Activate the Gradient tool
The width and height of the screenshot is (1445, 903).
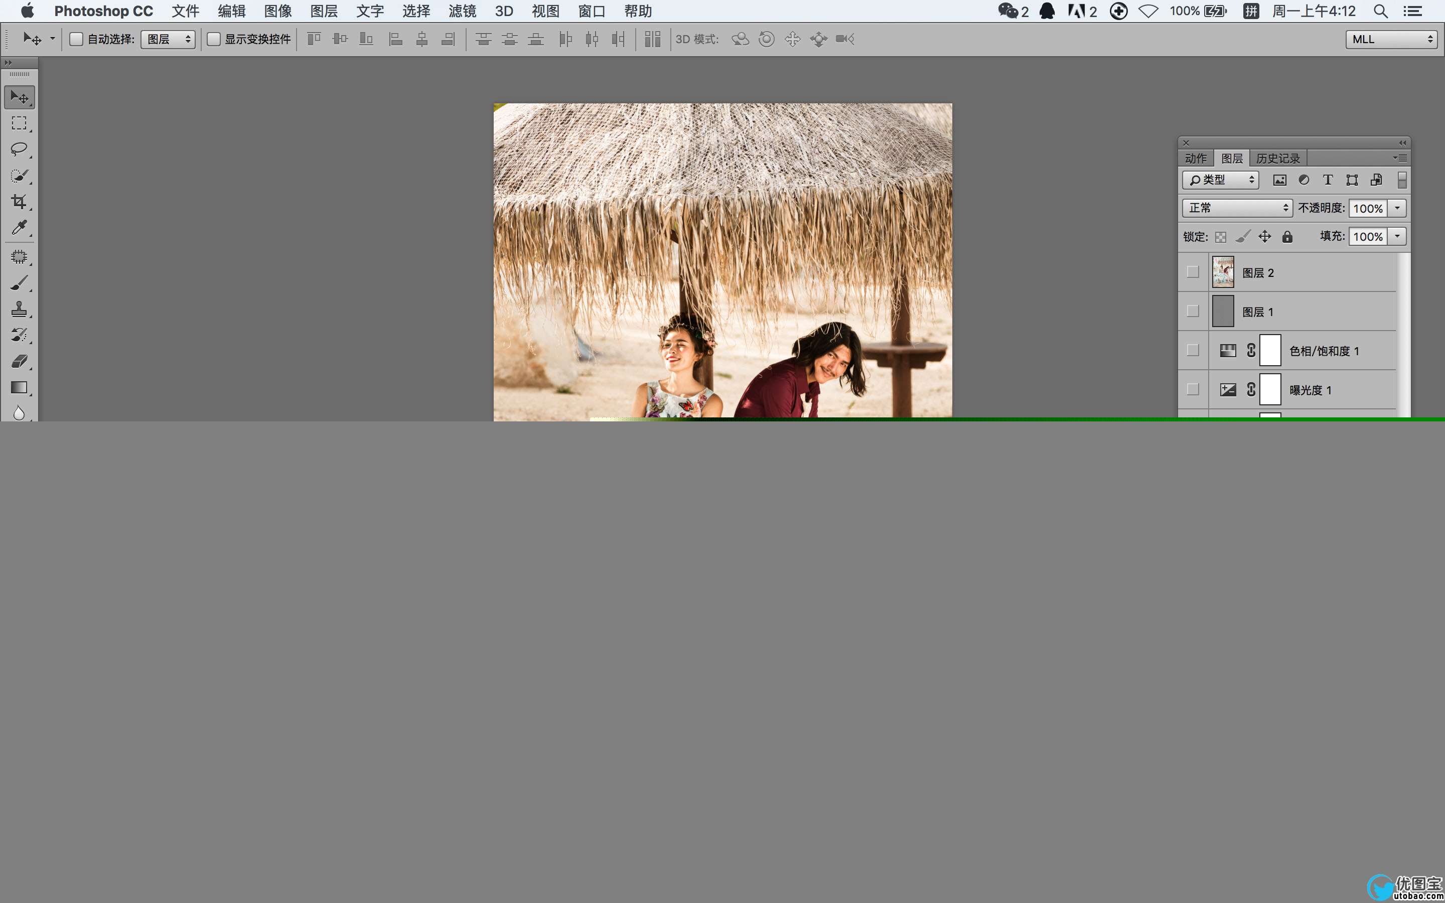point(19,388)
